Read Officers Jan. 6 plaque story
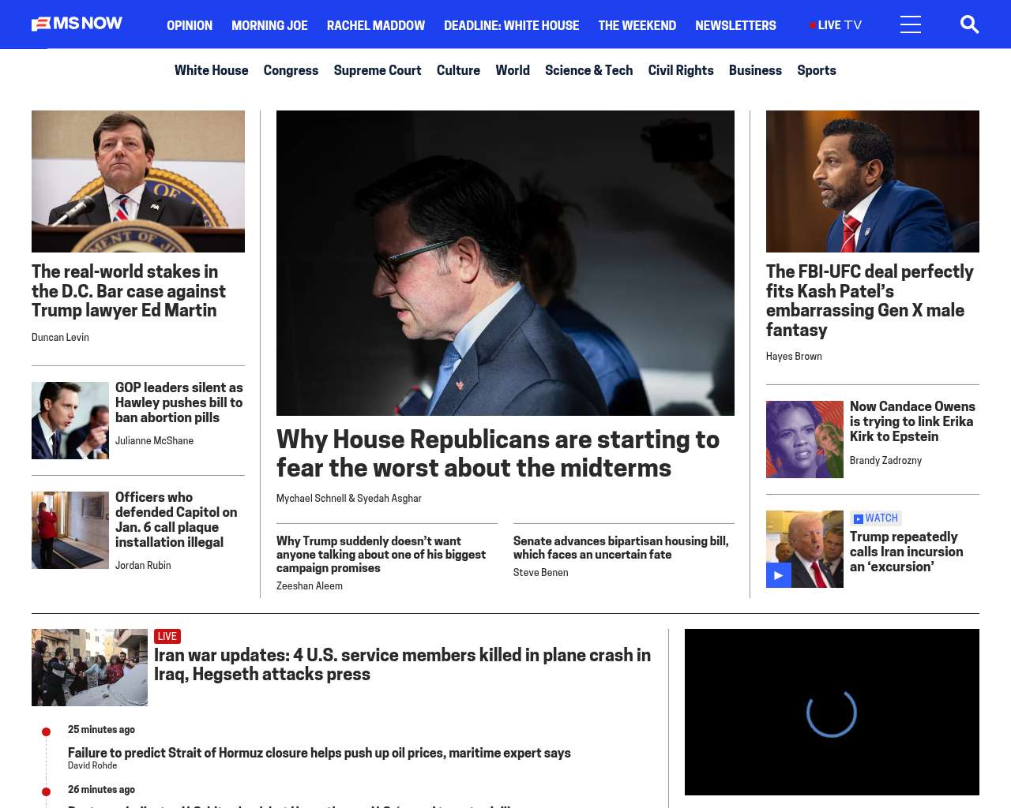 [176, 519]
